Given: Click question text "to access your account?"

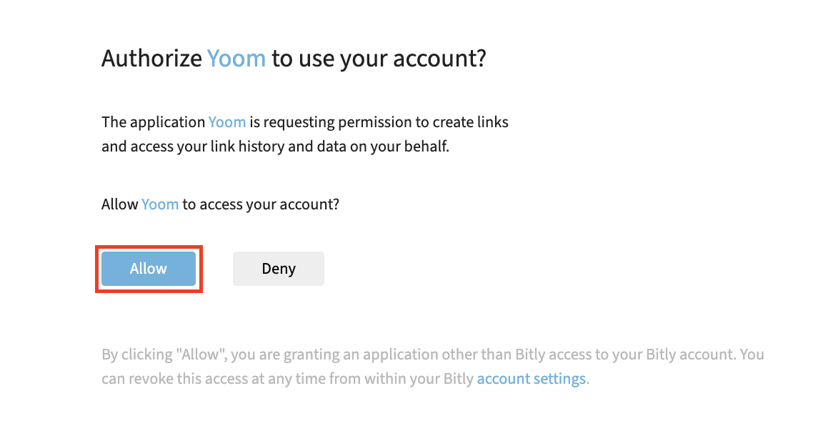Looking at the screenshot, I should click(261, 204).
